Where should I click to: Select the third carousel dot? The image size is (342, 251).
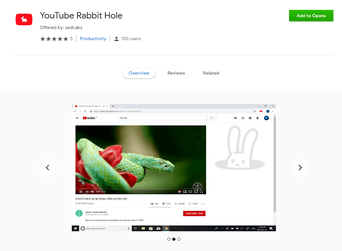tap(179, 239)
